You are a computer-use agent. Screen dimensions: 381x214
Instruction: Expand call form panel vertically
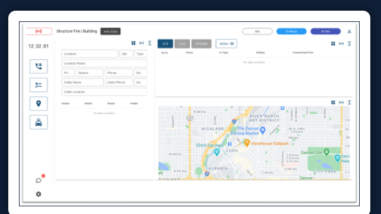pos(150,43)
